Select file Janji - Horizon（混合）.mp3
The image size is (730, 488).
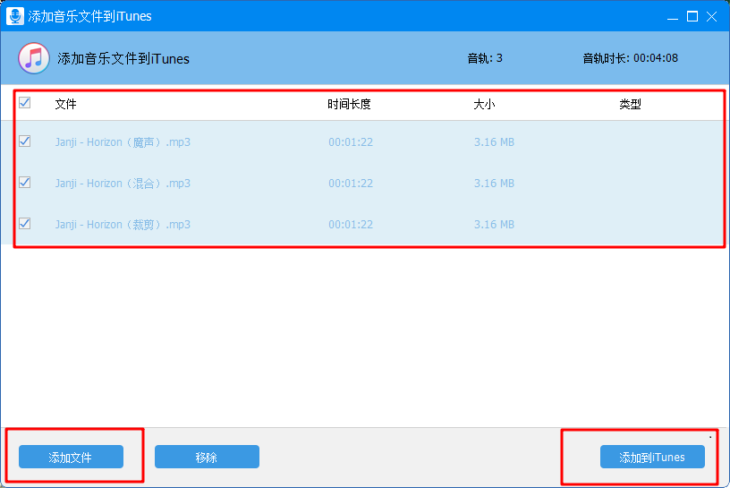pyautogui.click(x=123, y=184)
